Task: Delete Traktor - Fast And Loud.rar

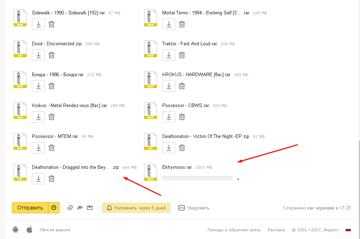Action: click(x=182, y=55)
